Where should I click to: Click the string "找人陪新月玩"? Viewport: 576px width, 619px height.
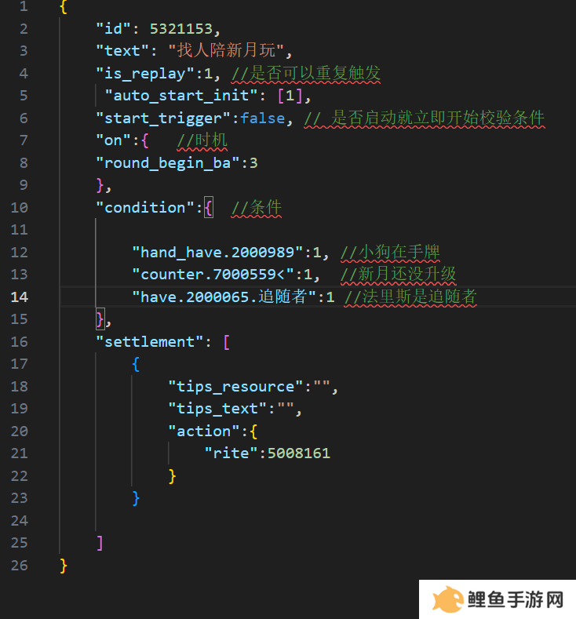pos(226,50)
